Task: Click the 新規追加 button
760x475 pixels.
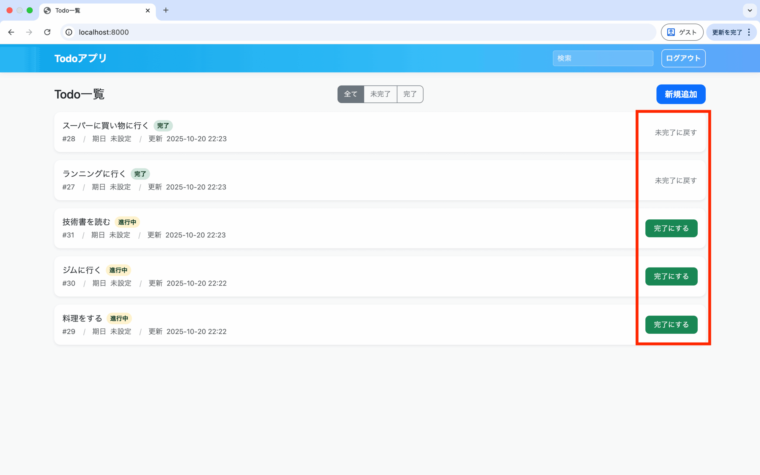Action: (x=680, y=94)
